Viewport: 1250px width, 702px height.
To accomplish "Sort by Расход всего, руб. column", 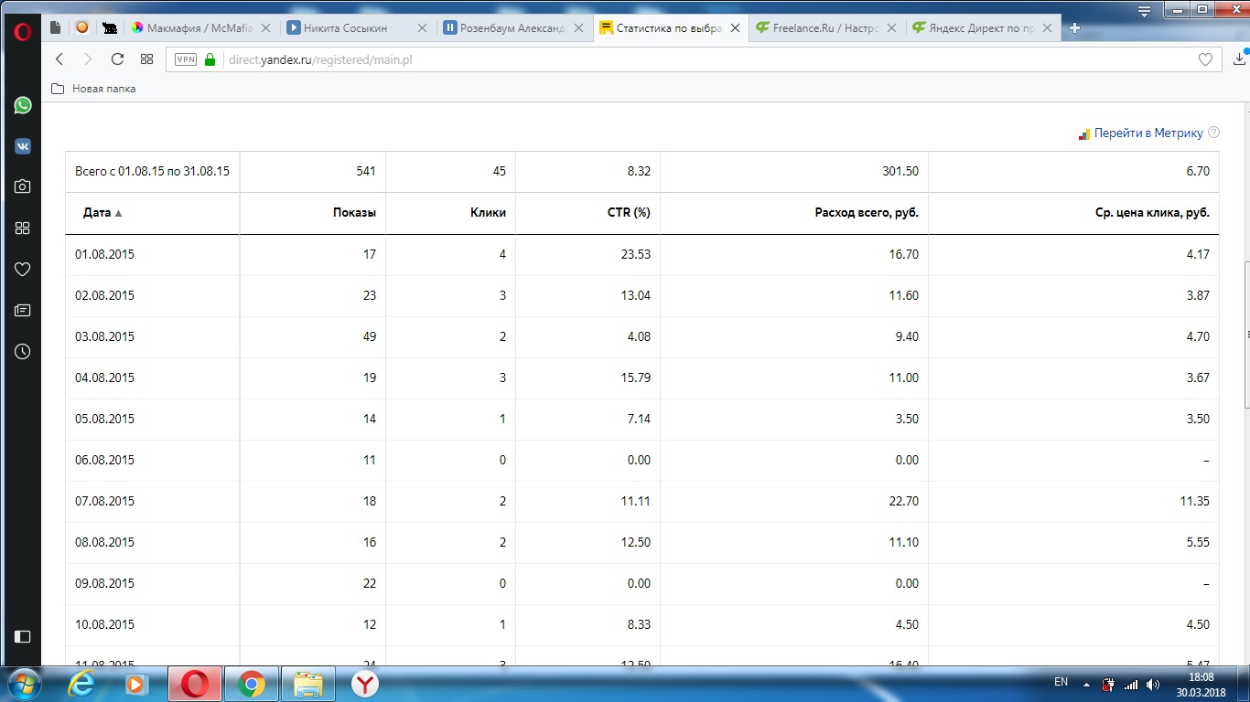I will pyautogui.click(x=867, y=212).
